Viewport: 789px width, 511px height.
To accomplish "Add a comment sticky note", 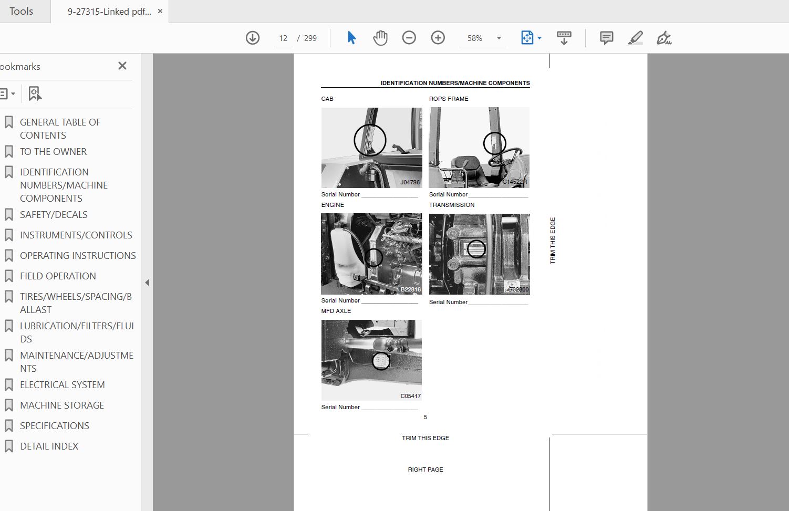I will coord(606,38).
